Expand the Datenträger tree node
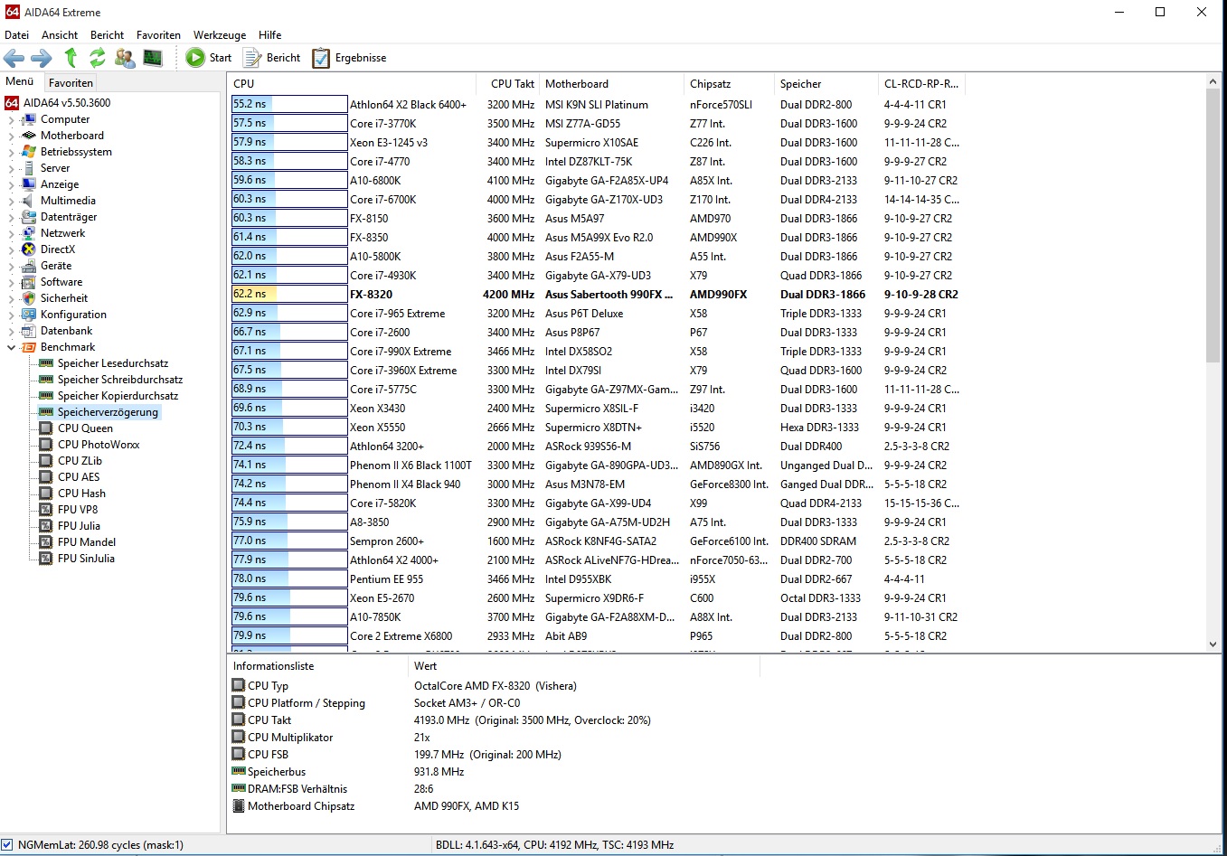1227x856 pixels. [11, 217]
